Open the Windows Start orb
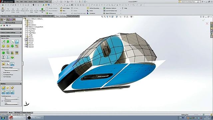 click(x=3, y=118)
